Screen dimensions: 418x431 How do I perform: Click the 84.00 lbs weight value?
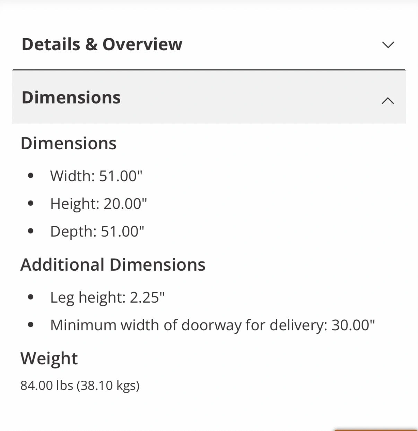click(80, 386)
